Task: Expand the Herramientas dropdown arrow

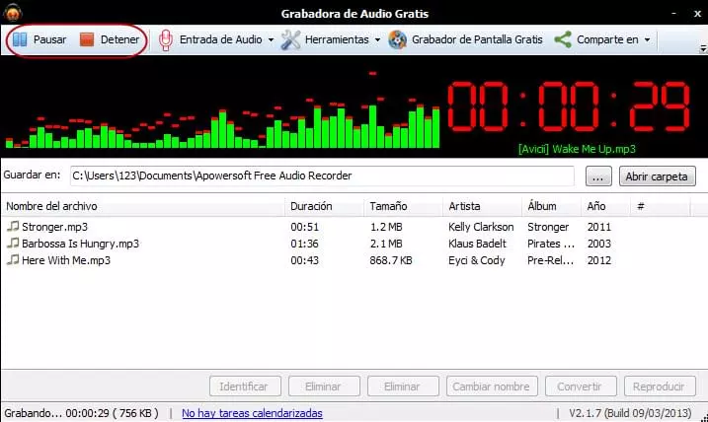Action: (x=377, y=40)
